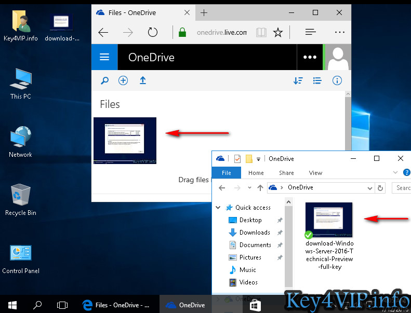
Task: Open Reading view in Edge
Action: coord(261,33)
